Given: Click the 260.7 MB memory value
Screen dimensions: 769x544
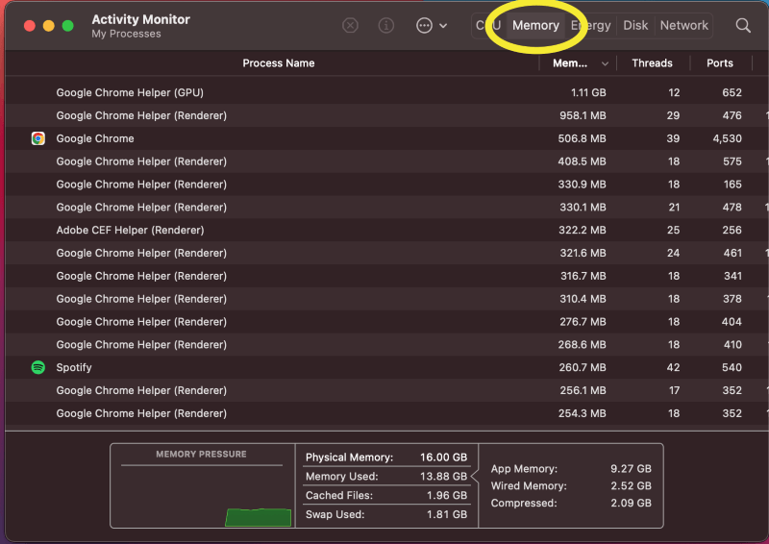Looking at the screenshot, I should tap(583, 367).
